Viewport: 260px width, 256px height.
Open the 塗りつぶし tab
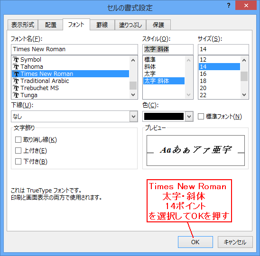[x=130, y=25]
